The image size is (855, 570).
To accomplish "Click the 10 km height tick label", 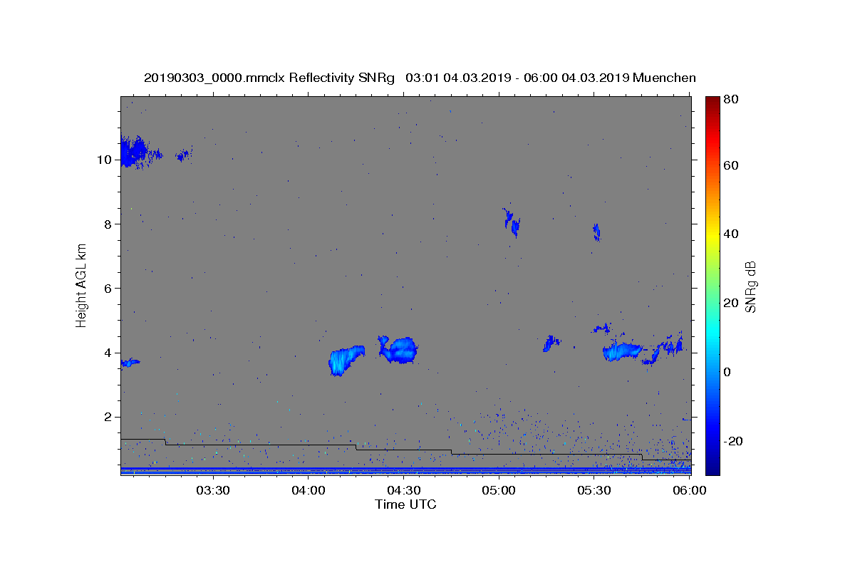I will (105, 160).
